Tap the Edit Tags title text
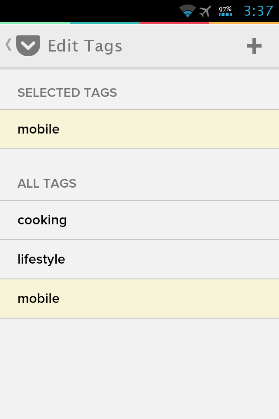The height and width of the screenshot is (419, 279). pyautogui.click(x=85, y=46)
